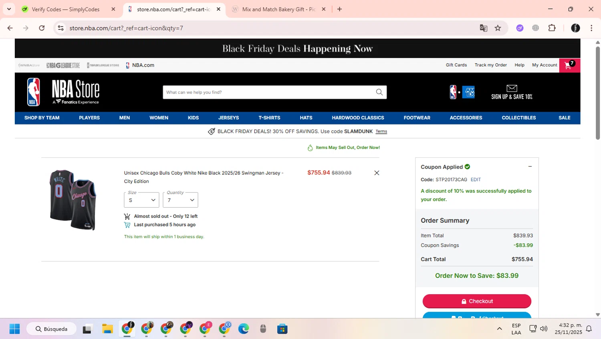Open the tab search dropdown arrow
Screen dimensions: 601x339
[9, 9]
